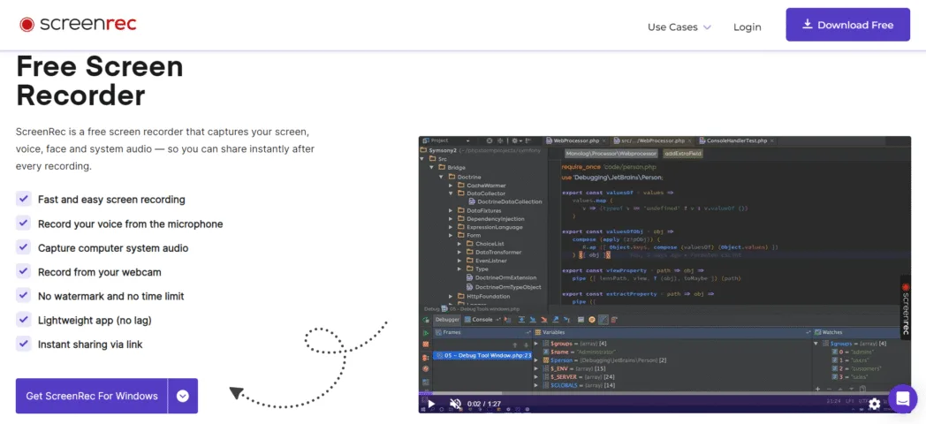Open the Login page
The width and height of the screenshot is (926, 424).
pos(747,26)
